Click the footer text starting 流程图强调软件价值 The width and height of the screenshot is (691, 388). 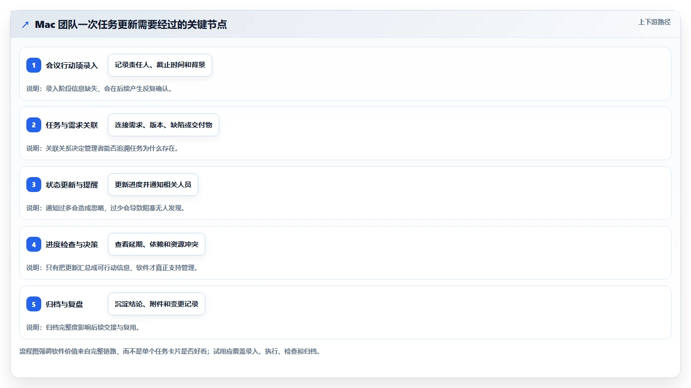(170, 351)
